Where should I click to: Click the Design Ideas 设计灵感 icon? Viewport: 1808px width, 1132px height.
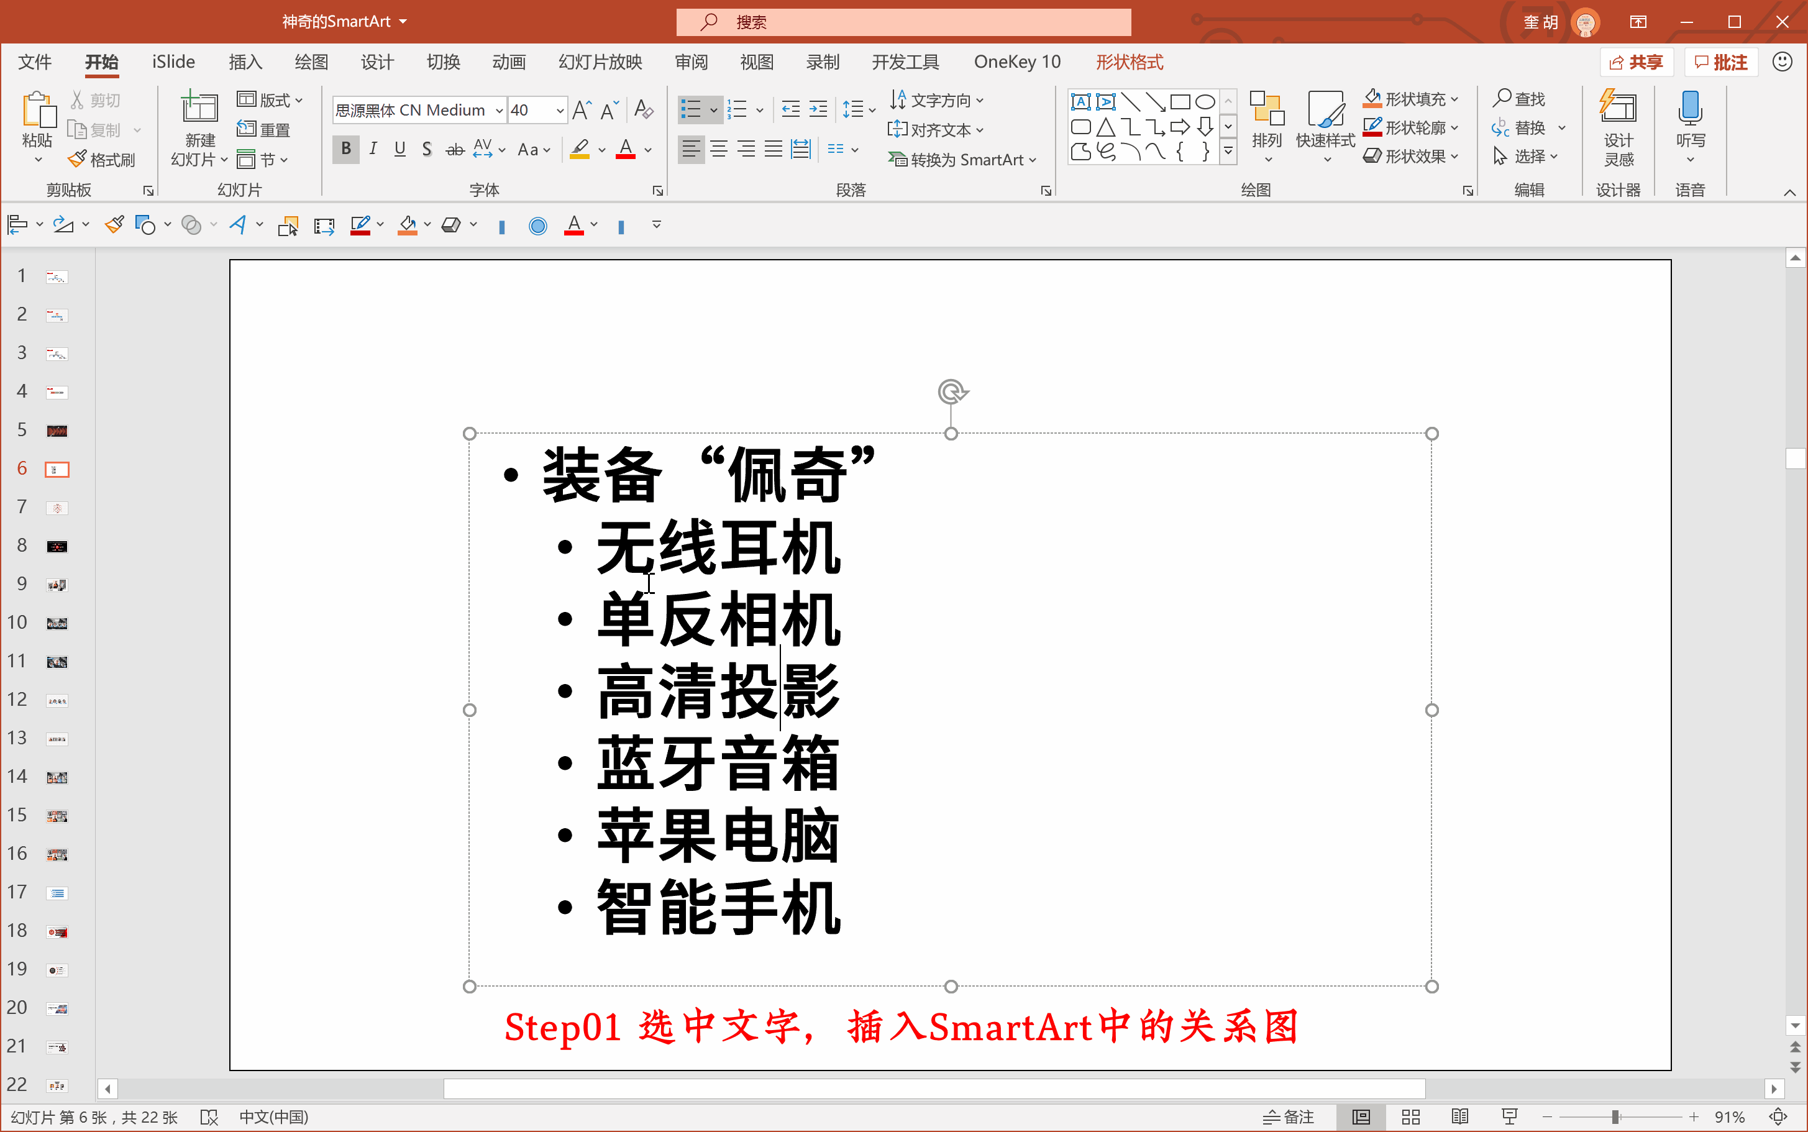pos(1618,106)
